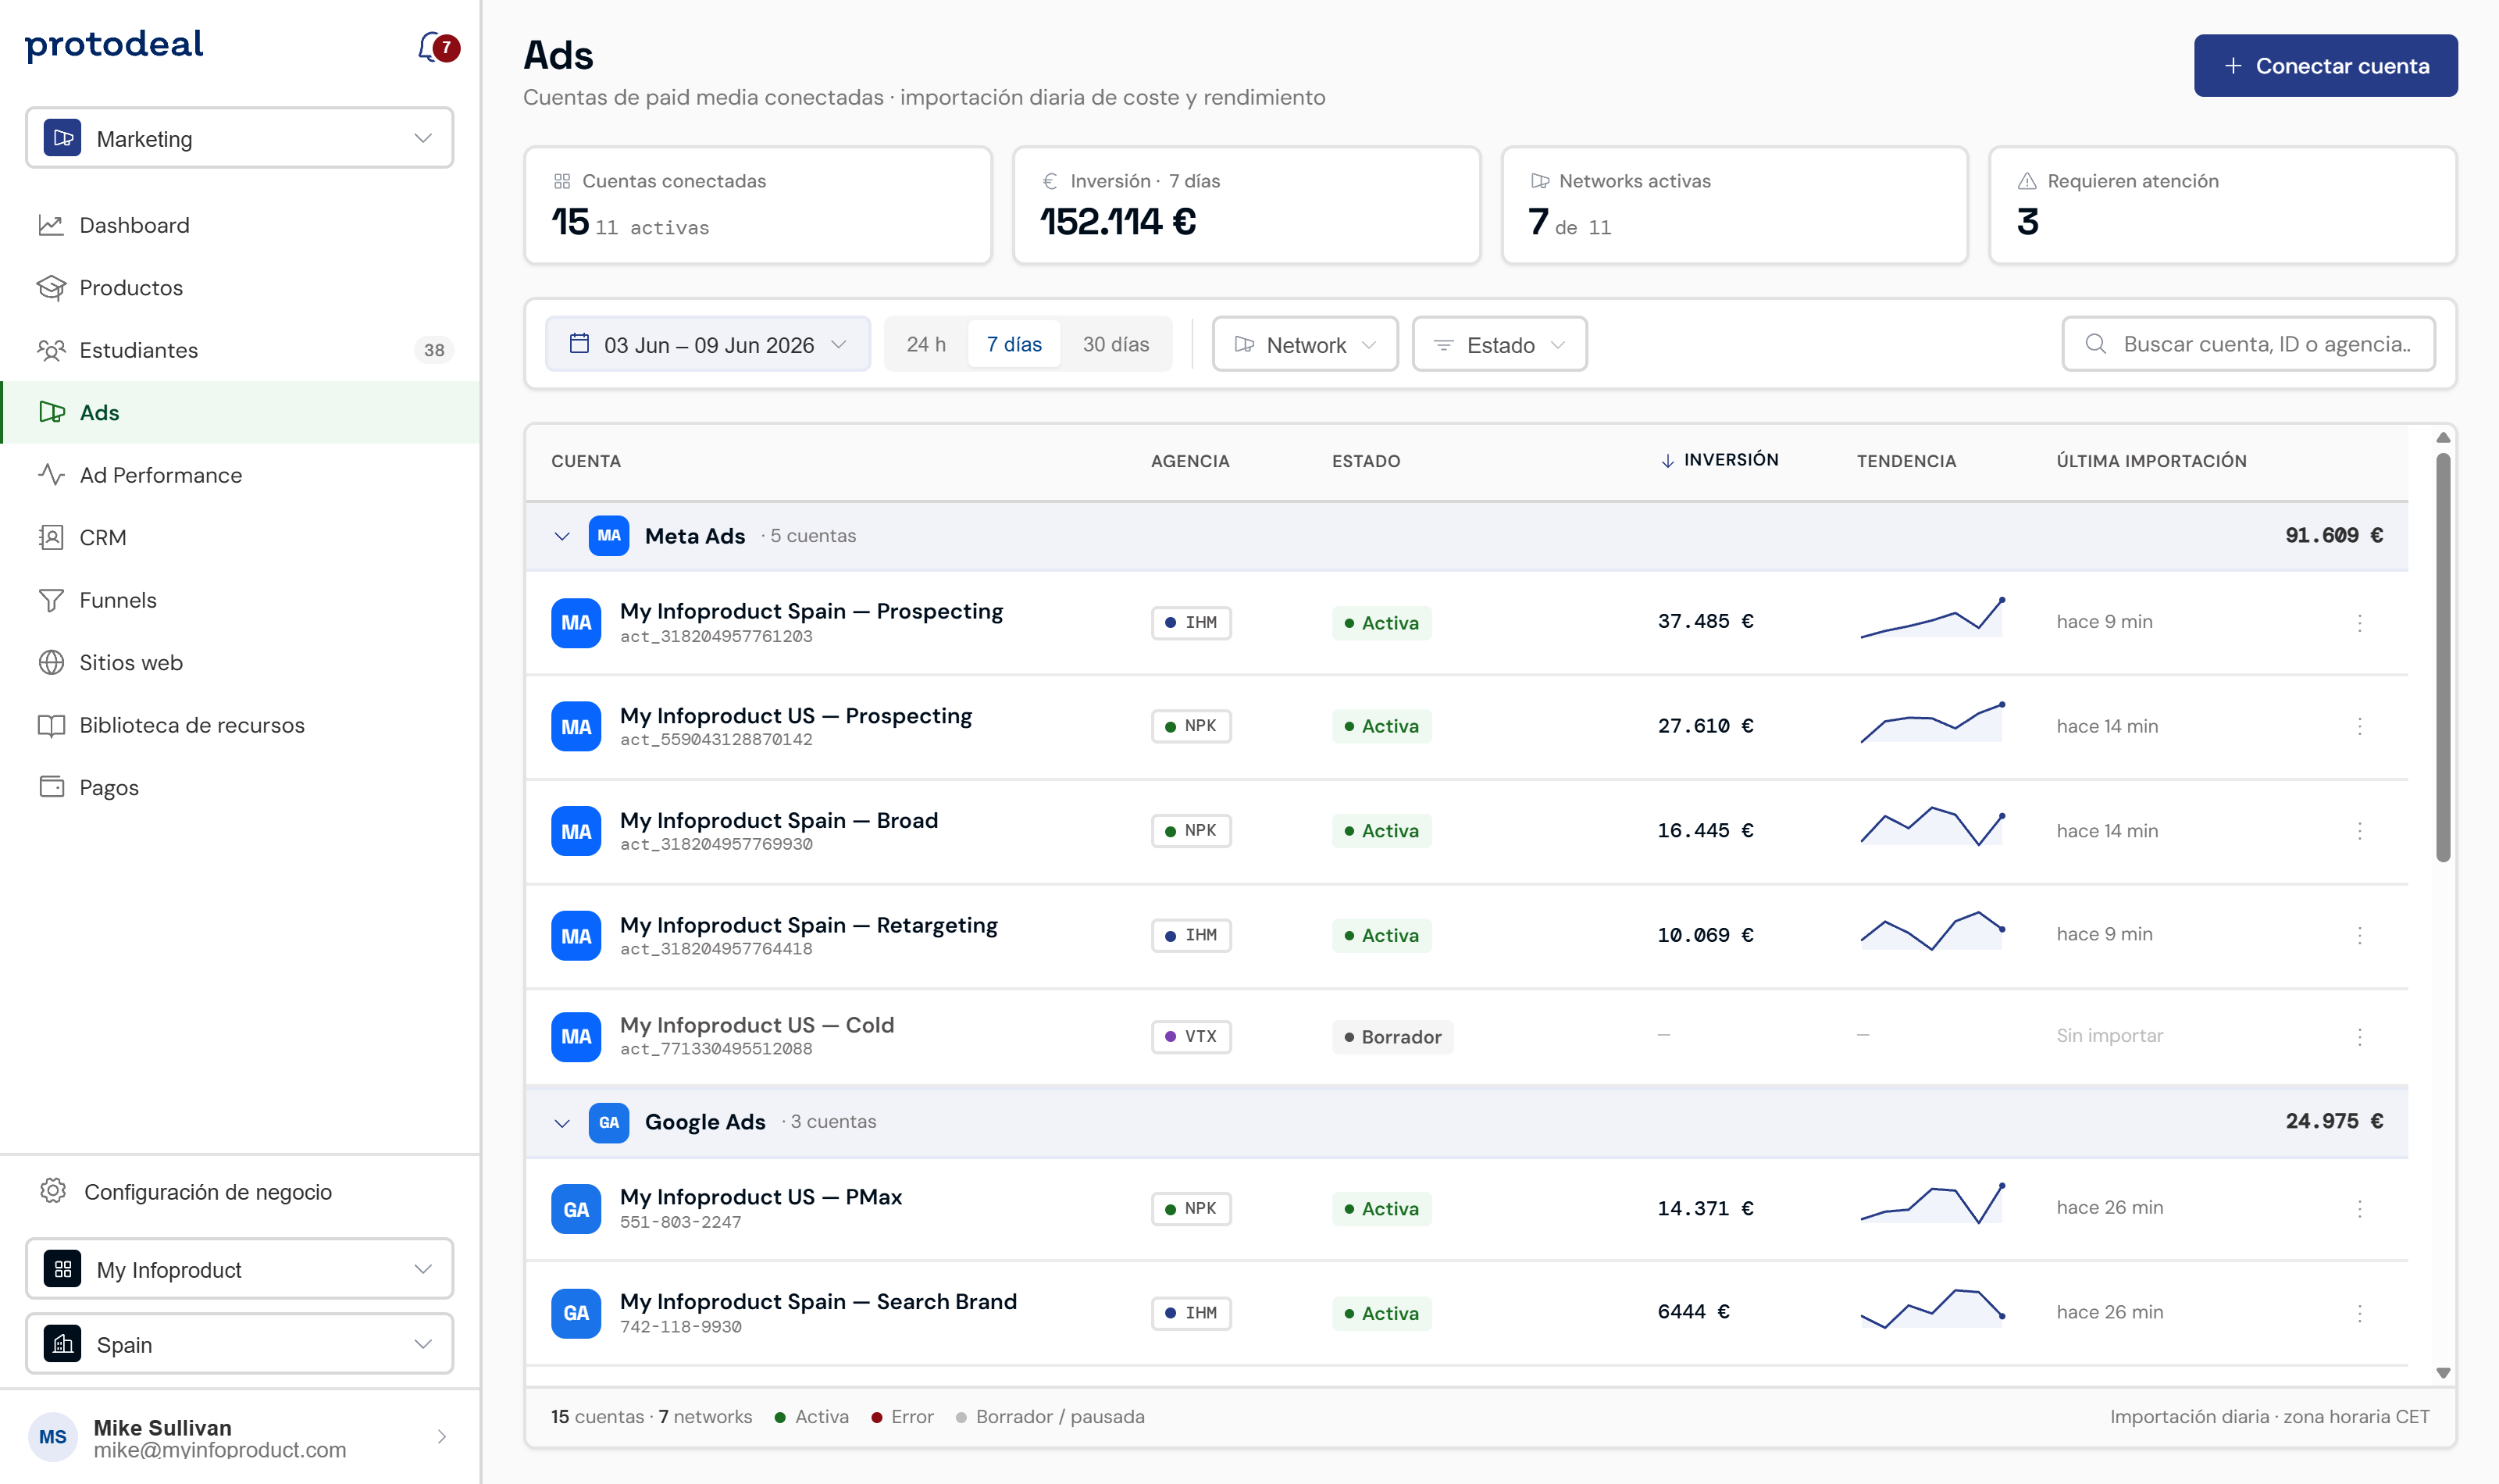Image resolution: width=2499 pixels, height=1484 pixels.
Task: View trend sparkline for US — PMax
Action: click(1932, 1204)
